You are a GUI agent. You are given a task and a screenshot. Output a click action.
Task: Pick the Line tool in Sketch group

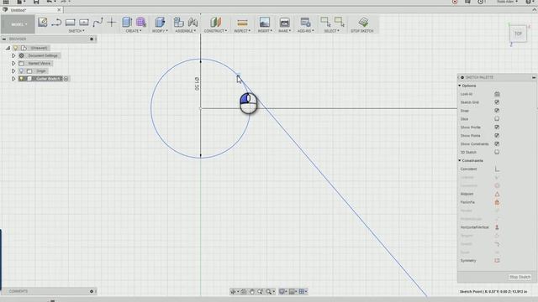click(56, 23)
